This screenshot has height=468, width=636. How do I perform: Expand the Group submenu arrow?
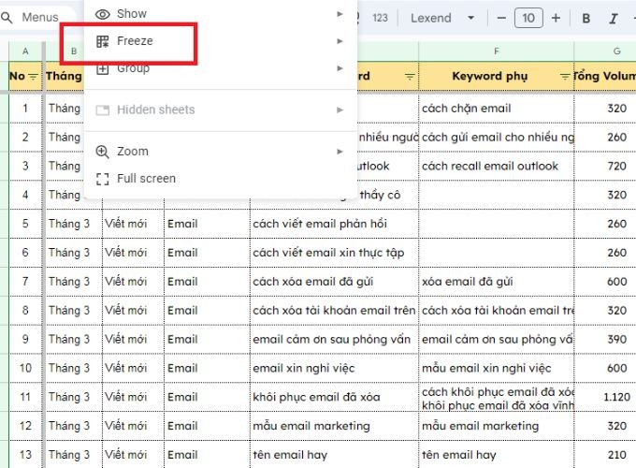tap(340, 68)
